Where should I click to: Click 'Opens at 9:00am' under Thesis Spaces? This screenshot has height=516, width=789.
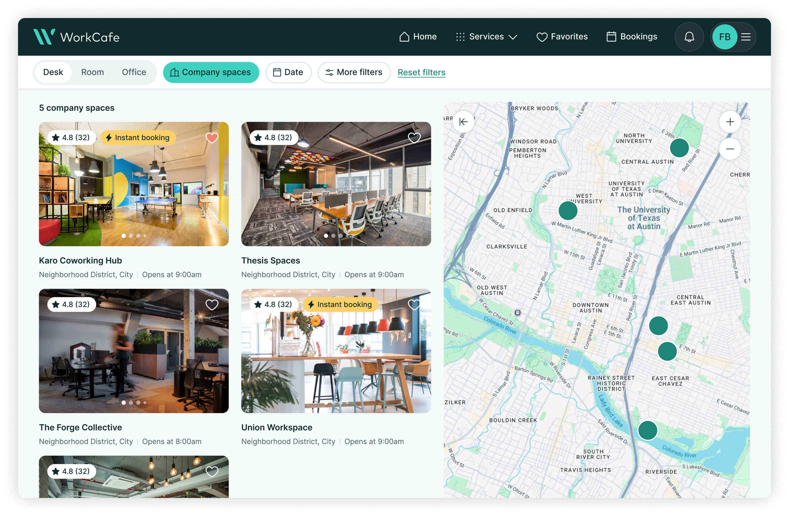[x=374, y=275]
